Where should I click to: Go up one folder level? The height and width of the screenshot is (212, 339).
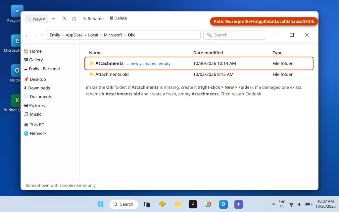click(42, 35)
